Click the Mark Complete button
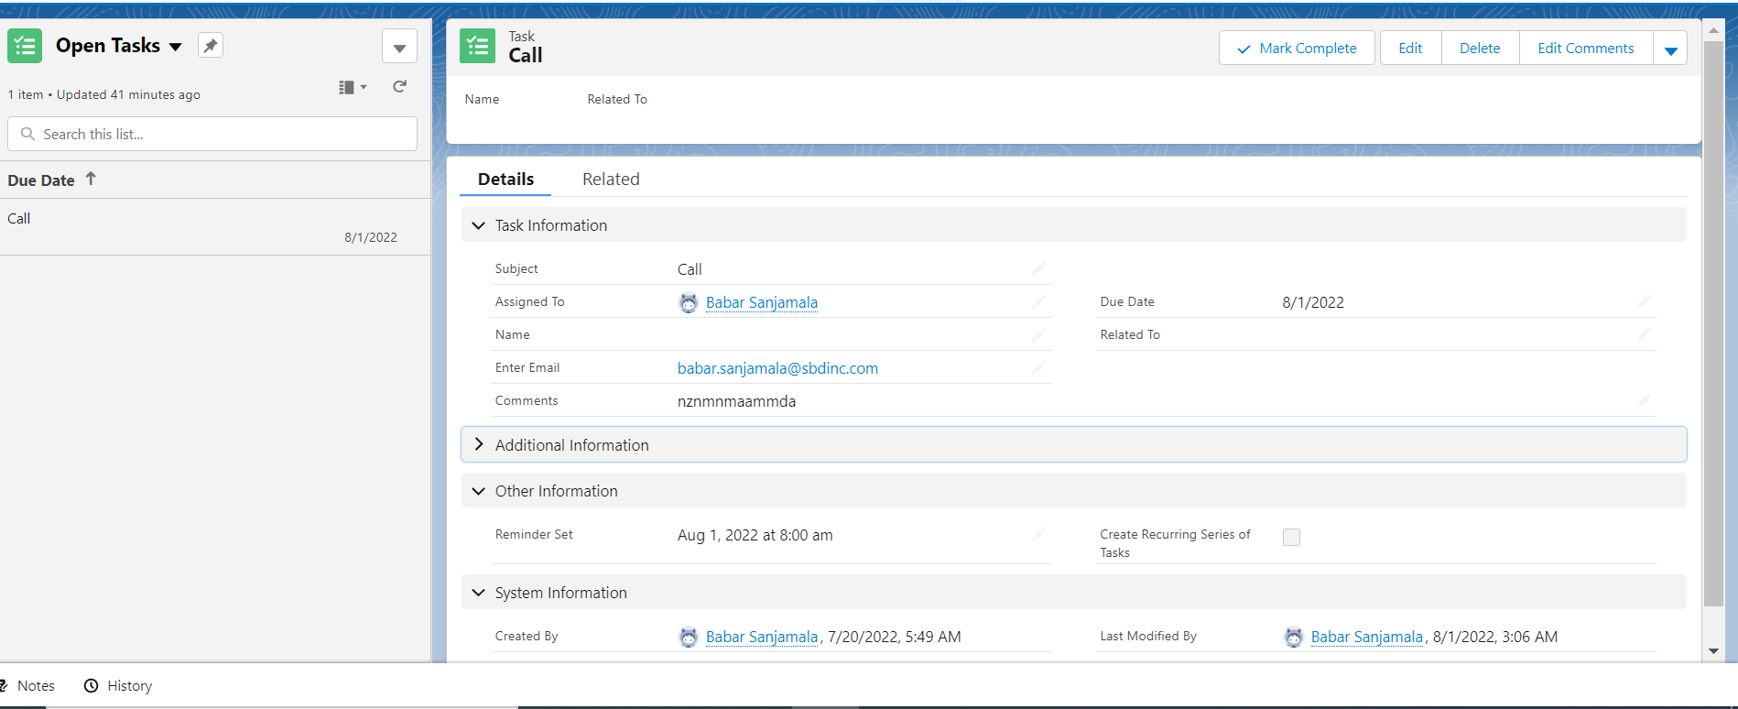Viewport: 1738px width, 709px height. coord(1296,49)
